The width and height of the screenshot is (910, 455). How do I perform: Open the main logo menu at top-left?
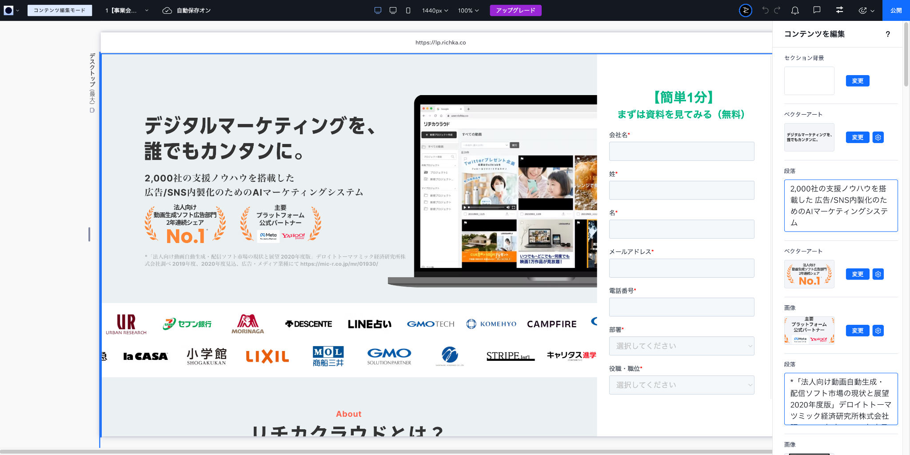(x=11, y=10)
